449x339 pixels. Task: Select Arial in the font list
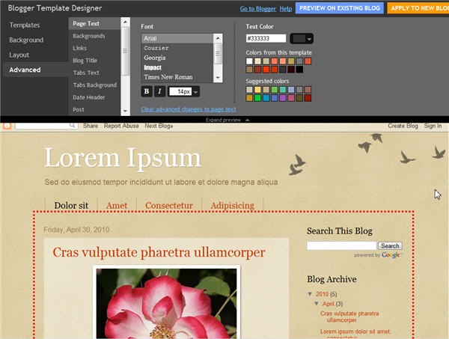tap(177, 38)
